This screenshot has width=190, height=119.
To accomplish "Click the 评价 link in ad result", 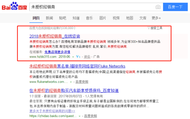I will 87,57.
